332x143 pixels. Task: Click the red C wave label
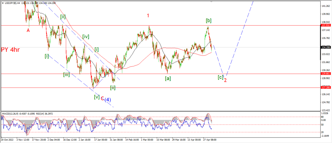(102, 98)
